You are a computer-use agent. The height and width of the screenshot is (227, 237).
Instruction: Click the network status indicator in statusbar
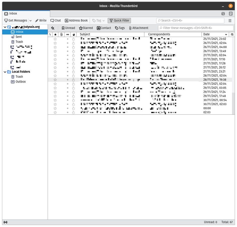coord(5,222)
